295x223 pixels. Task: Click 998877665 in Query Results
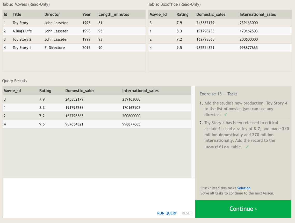pos(131,124)
